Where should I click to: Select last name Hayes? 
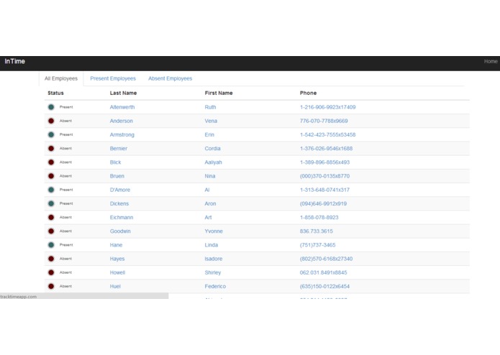[117, 259]
